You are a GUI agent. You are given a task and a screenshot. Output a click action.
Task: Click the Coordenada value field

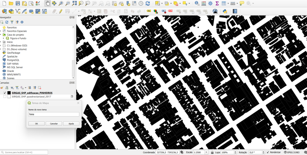pos(167,152)
